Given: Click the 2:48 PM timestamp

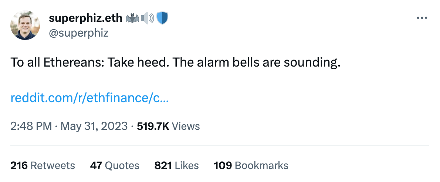Looking at the screenshot, I should click(31, 126).
